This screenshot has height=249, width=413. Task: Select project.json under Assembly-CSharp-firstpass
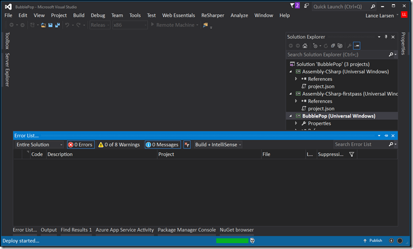321,109
